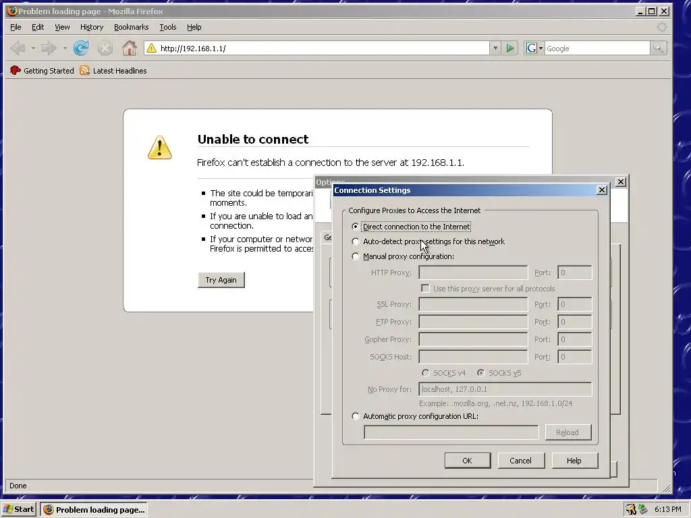Click the HTTP Proxy input field
691x518 pixels.
[x=473, y=272]
